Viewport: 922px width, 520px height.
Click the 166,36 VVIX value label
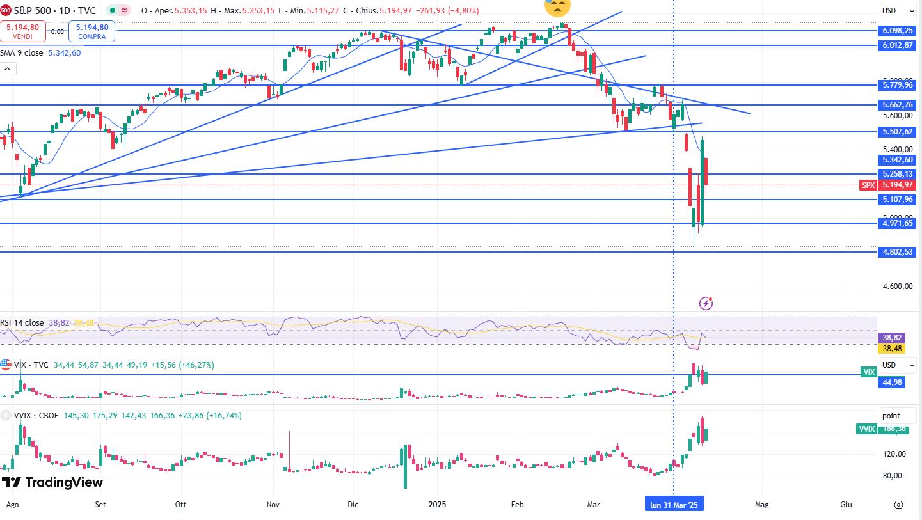(894, 429)
